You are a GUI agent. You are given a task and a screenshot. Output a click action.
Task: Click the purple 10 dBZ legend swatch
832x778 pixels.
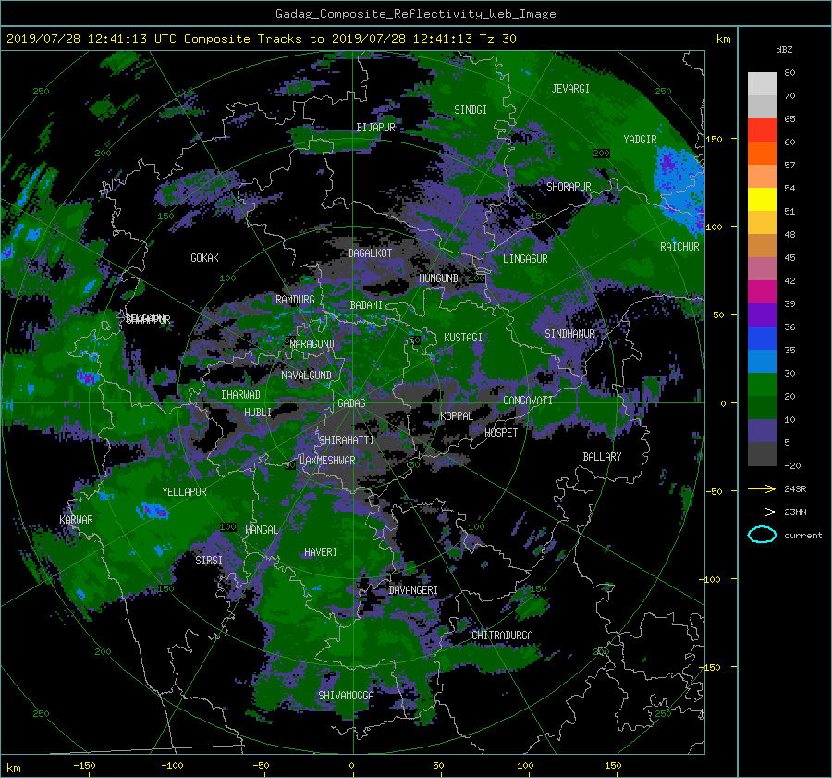click(x=762, y=431)
